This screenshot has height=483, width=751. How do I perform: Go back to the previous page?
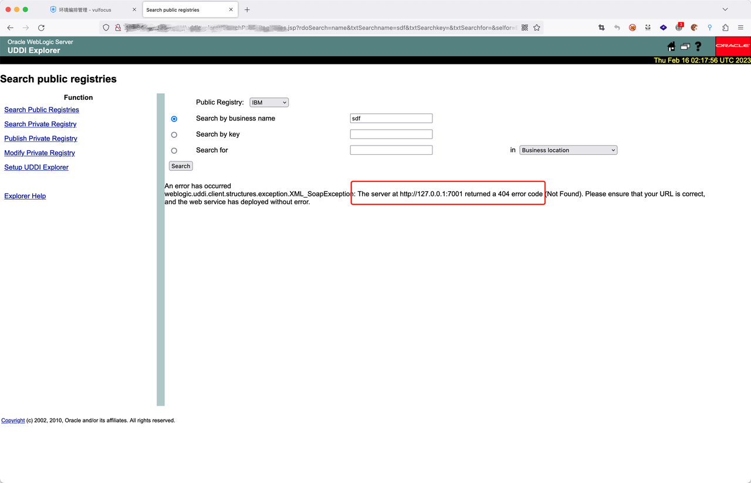10,28
